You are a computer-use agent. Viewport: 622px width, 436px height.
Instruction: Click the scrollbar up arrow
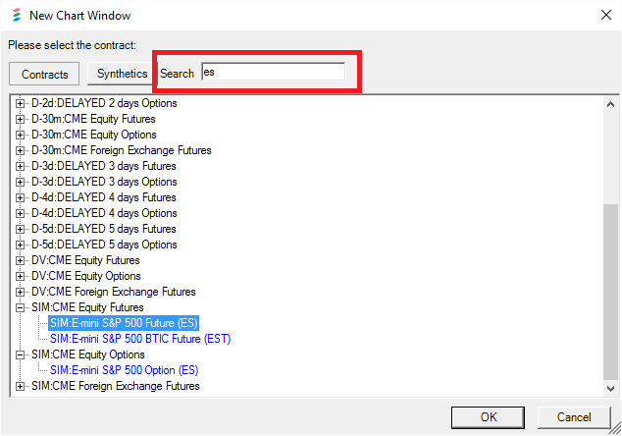tap(610, 103)
